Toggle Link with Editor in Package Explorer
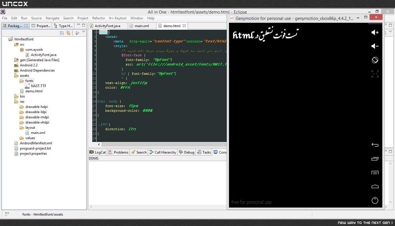Viewport: 395px width, 226px height. [x=68, y=33]
